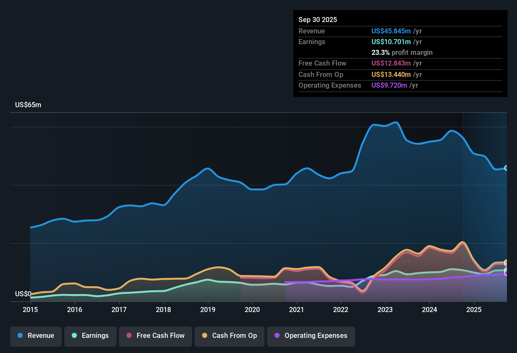Screen dimensions: 517x353
Task: Select the Earnings endpoint marker
Action: (x=506, y=269)
